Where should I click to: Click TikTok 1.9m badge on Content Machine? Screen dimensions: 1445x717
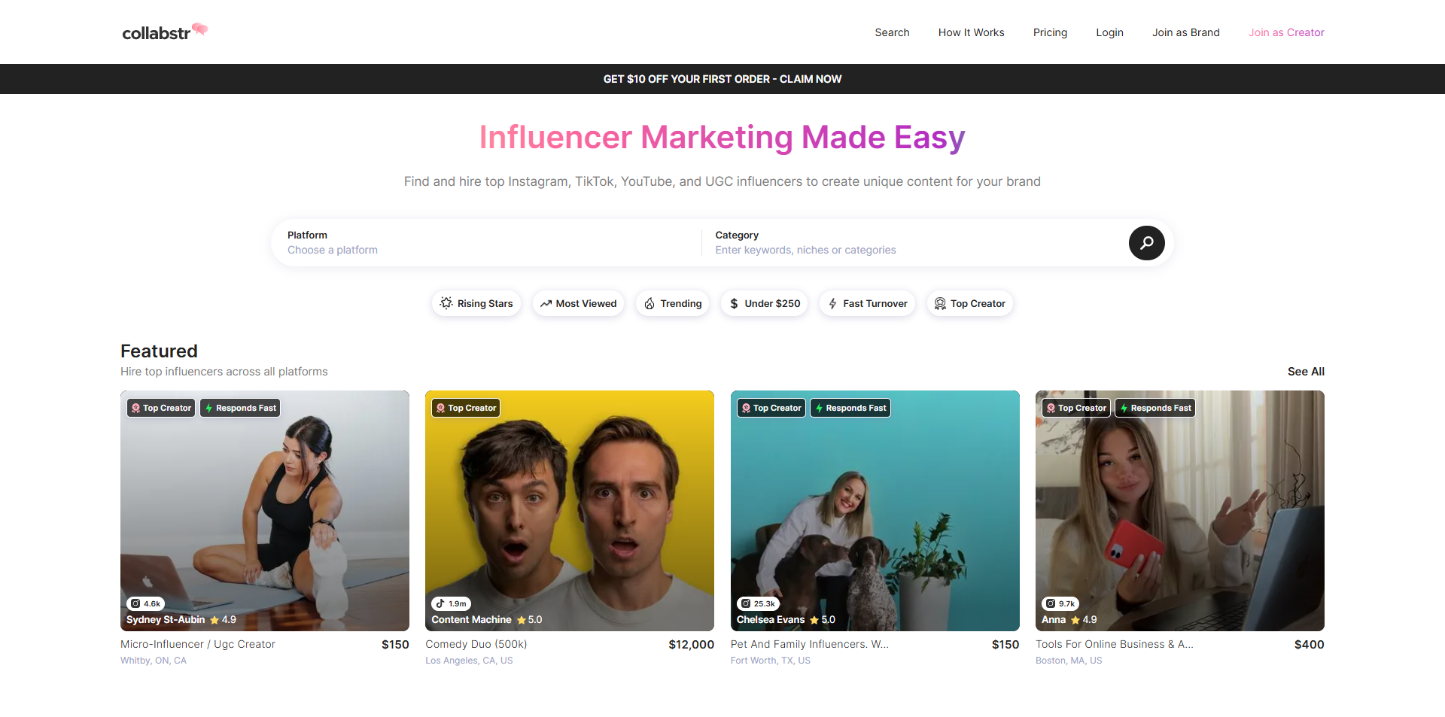tap(451, 603)
